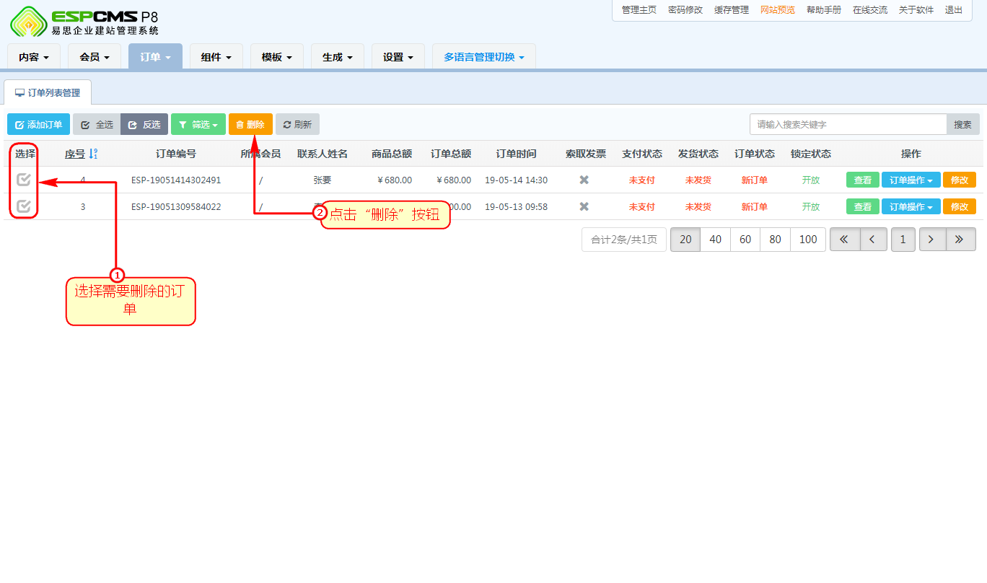Jump to last page double-arrow
The width and height of the screenshot is (987, 583).
[x=961, y=240]
